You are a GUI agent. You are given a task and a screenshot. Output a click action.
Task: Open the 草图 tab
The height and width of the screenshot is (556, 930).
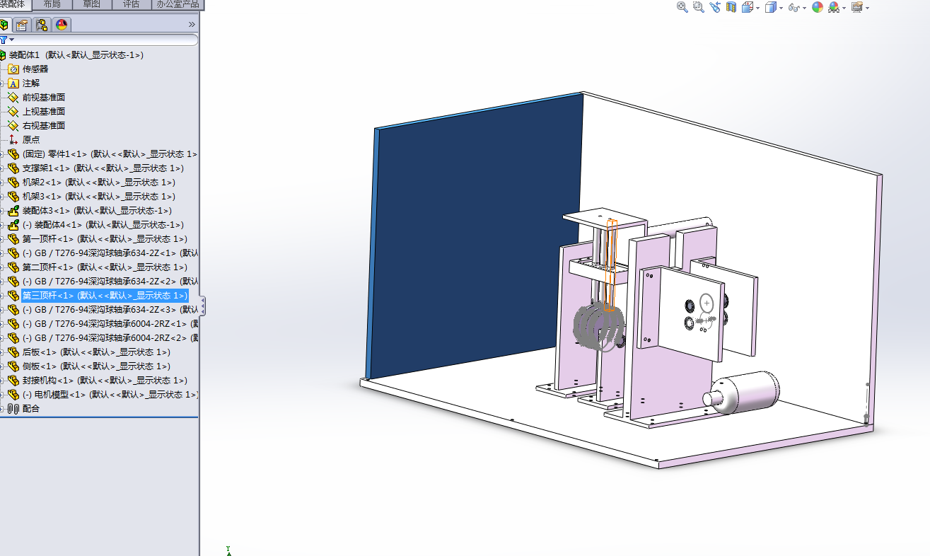91,4
